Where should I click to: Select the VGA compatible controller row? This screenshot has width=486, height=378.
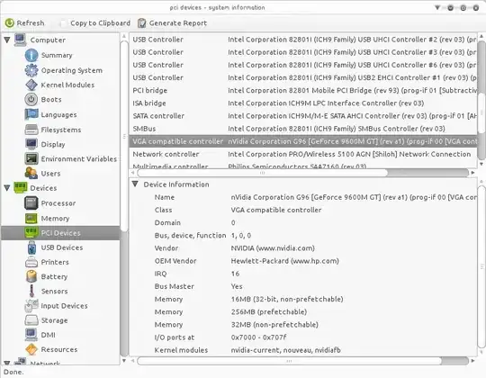coord(303,141)
